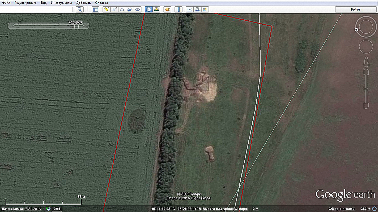Click the print icon

[197, 10]
